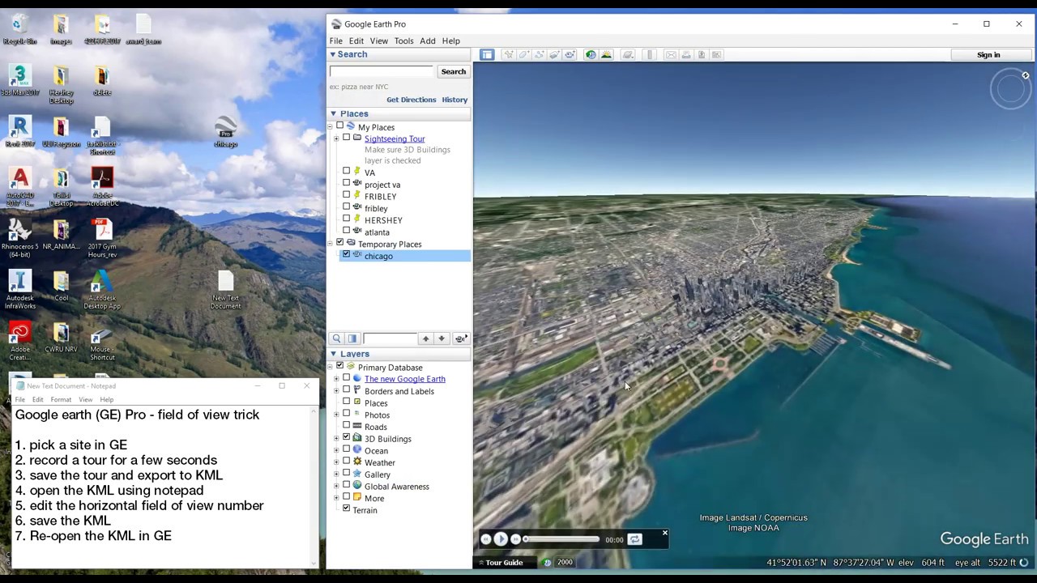This screenshot has width=1037, height=583.
Task: Enable the Roads layer checkbox
Action: click(x=347, y=425)
